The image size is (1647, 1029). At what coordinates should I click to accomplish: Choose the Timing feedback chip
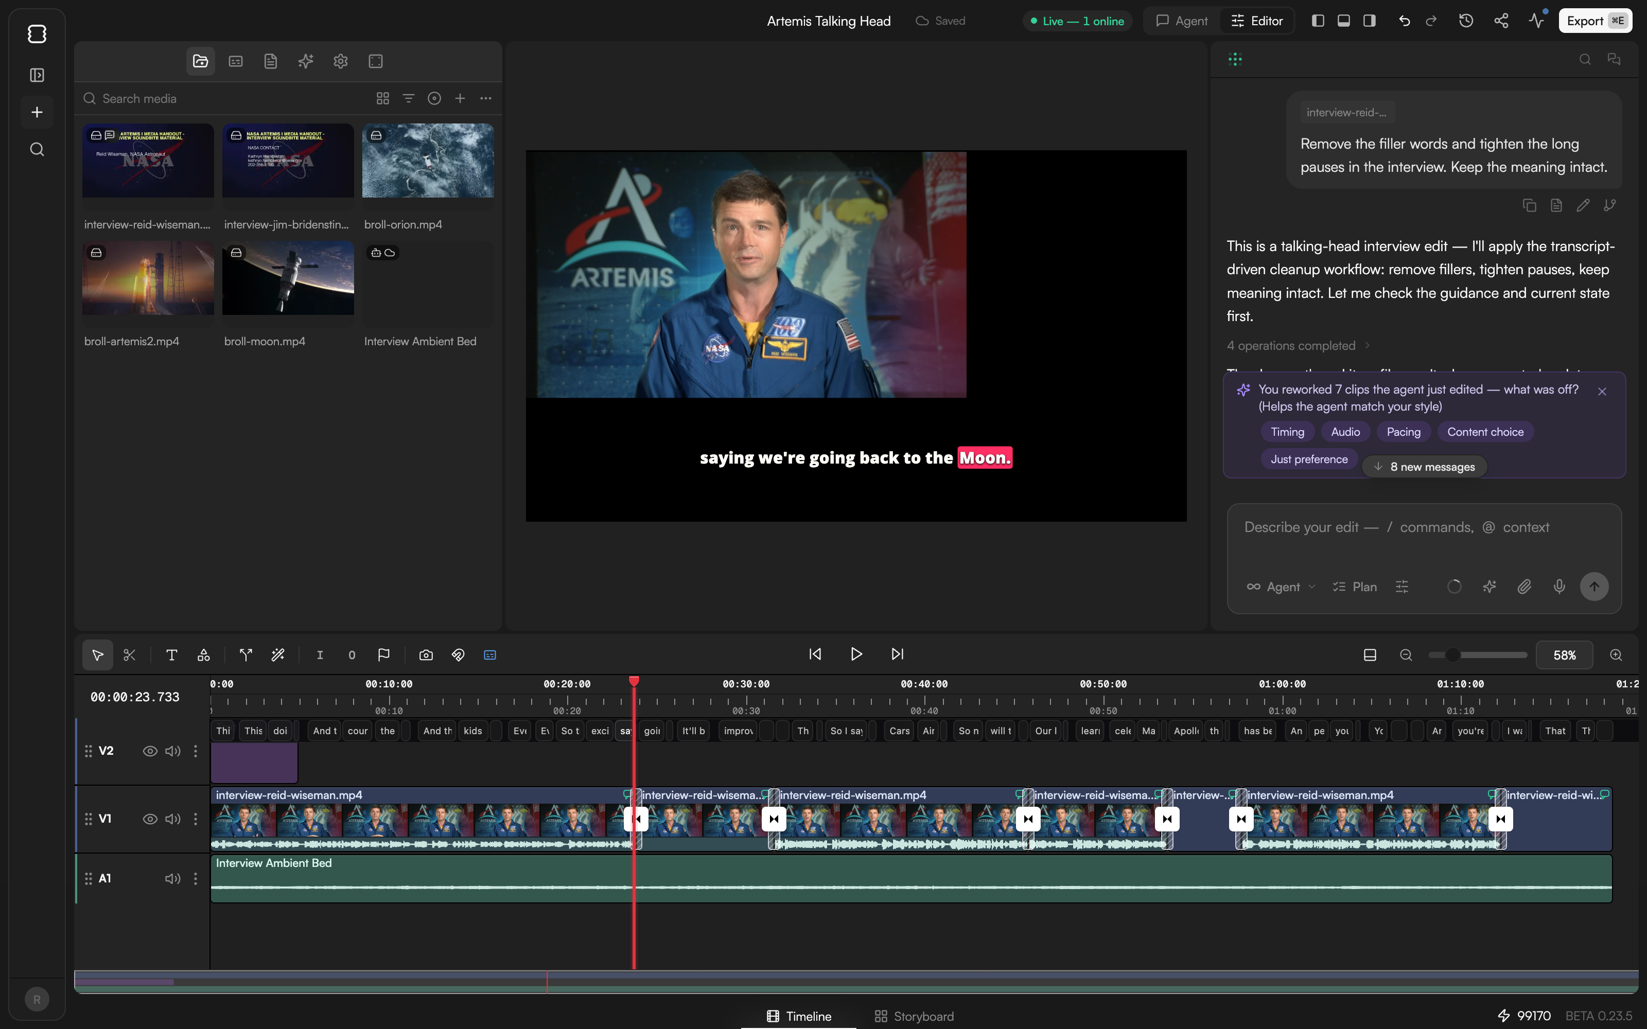point(1288,432)
